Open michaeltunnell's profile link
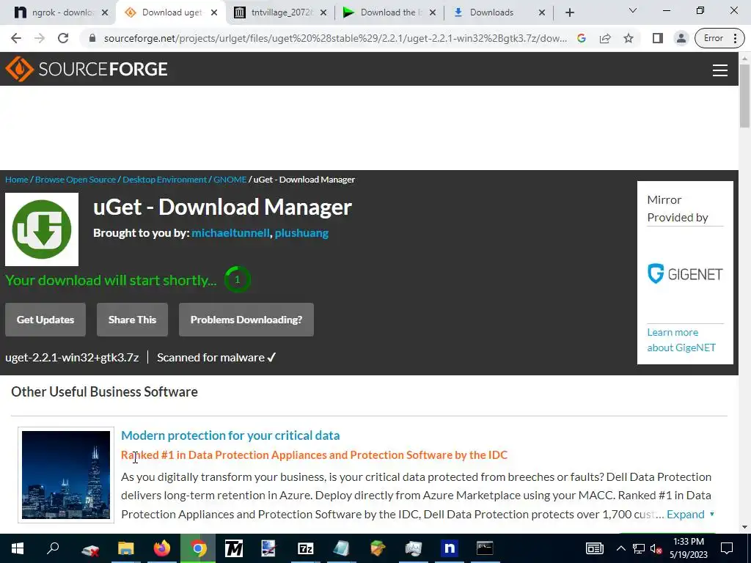Image resolution: width=751 pixels, height=563 pixels. click(230, 233)
